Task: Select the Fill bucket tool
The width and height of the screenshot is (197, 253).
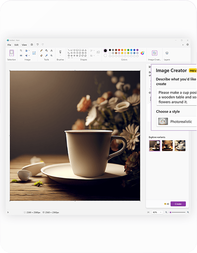Action: pyautogui.click(x=47, y=50)
